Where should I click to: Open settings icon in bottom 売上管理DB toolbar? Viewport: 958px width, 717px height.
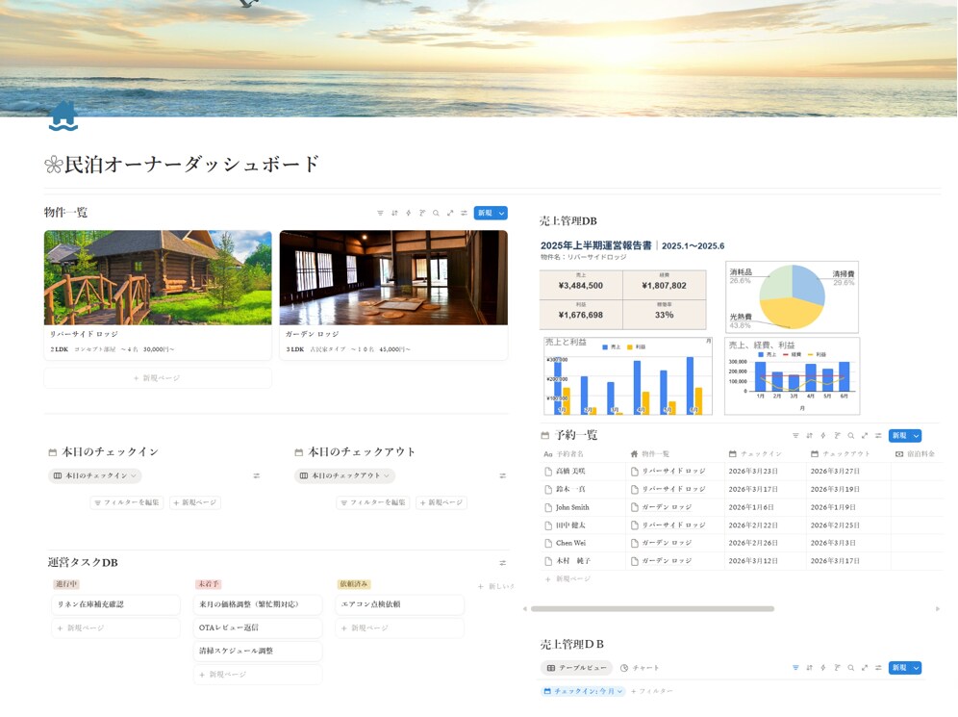tap(878, 668)
